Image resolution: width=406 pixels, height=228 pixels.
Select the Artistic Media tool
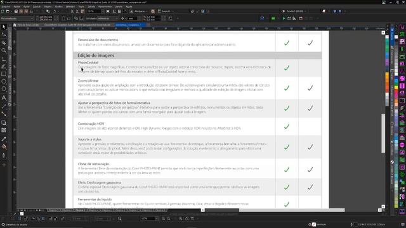coord(4,66)
